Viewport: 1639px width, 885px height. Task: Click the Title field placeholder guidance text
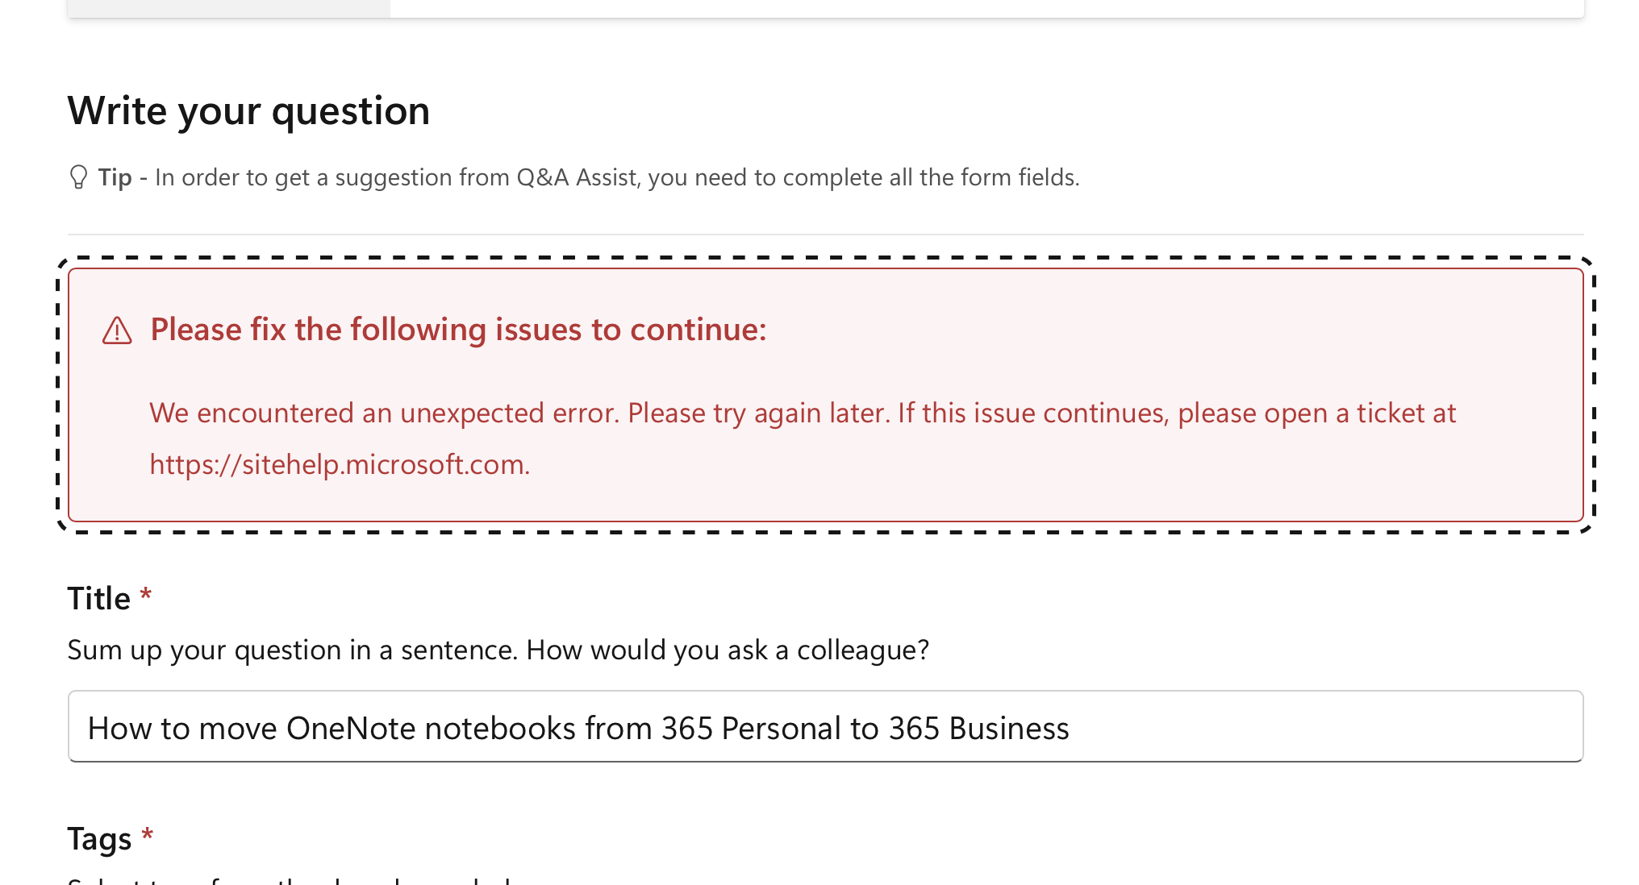tap(498, 650)
